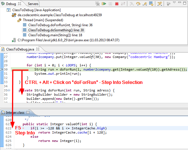Image resolution: width=188 pixels, height=150 pixels.
Task: Select stack frame doForRun line 36
Action: point(60,25)
